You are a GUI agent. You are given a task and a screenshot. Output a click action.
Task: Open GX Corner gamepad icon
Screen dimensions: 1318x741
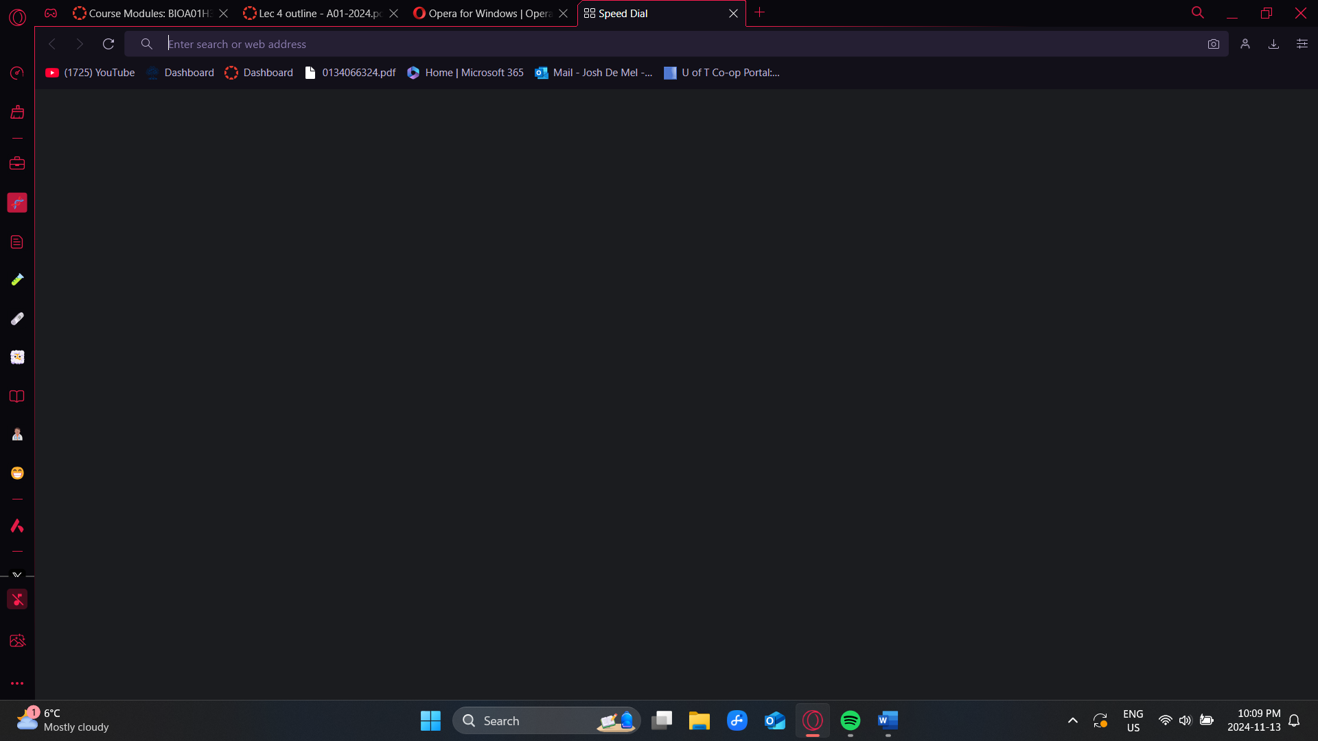51,13
